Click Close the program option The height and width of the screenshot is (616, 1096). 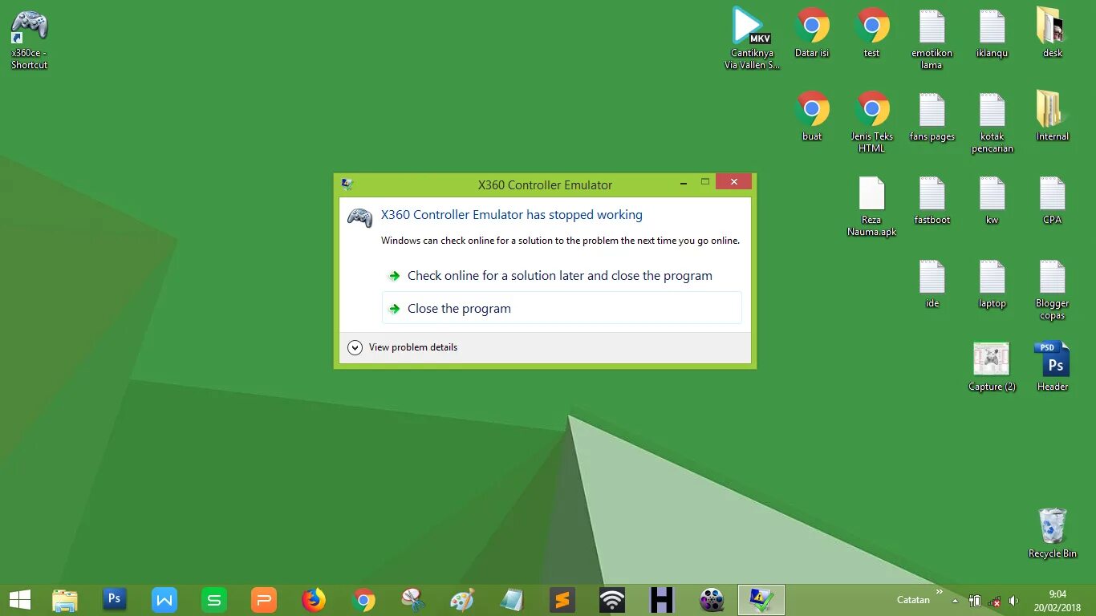pos(562,308)
